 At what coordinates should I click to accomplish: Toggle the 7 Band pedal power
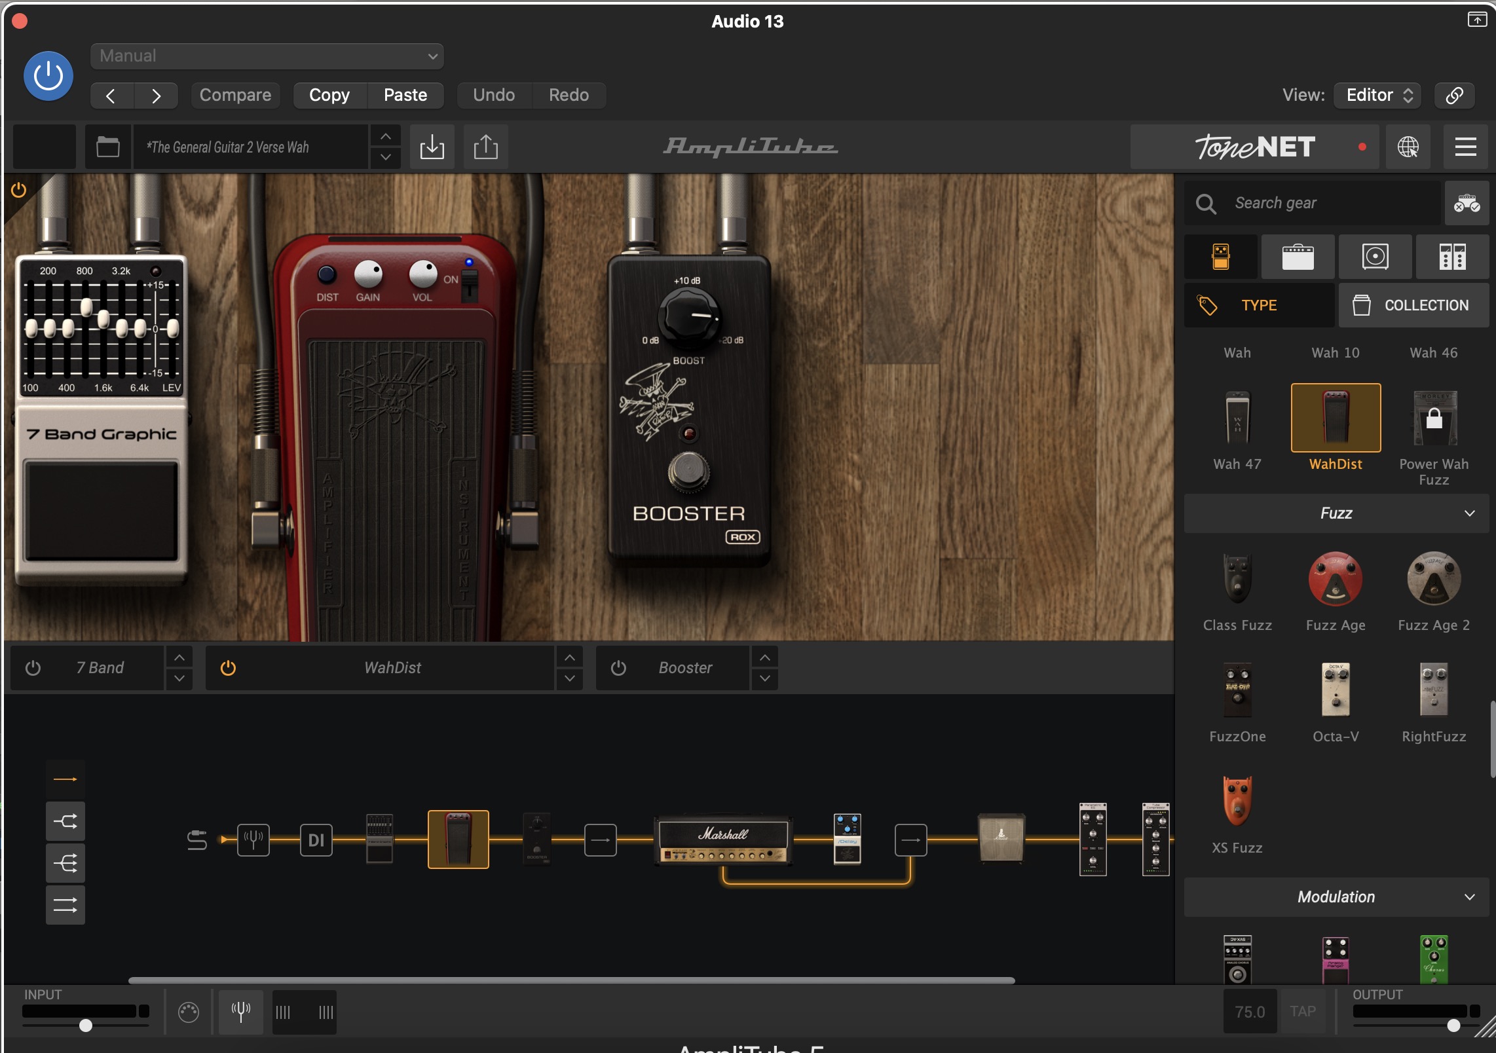(33, 668)
